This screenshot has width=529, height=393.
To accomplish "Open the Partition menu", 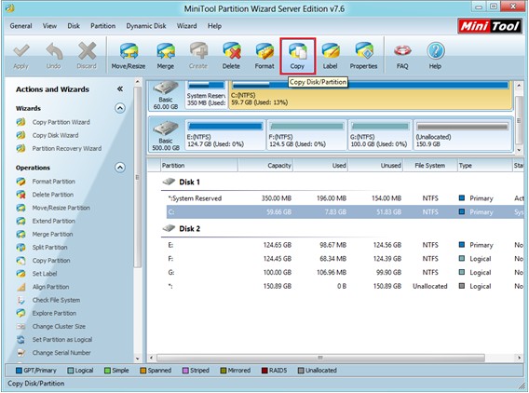I will tap(102, 26).
